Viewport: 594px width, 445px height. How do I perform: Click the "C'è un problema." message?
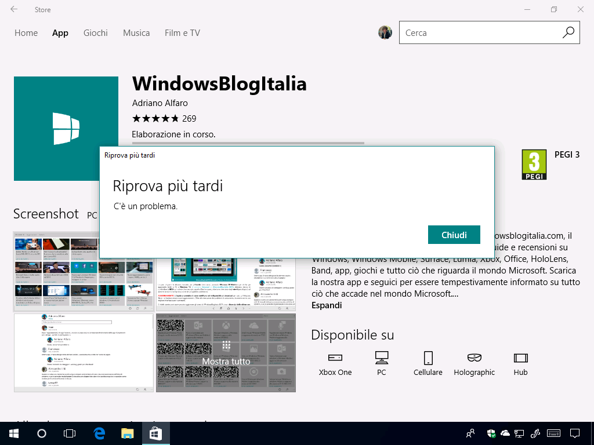[146, 206]
